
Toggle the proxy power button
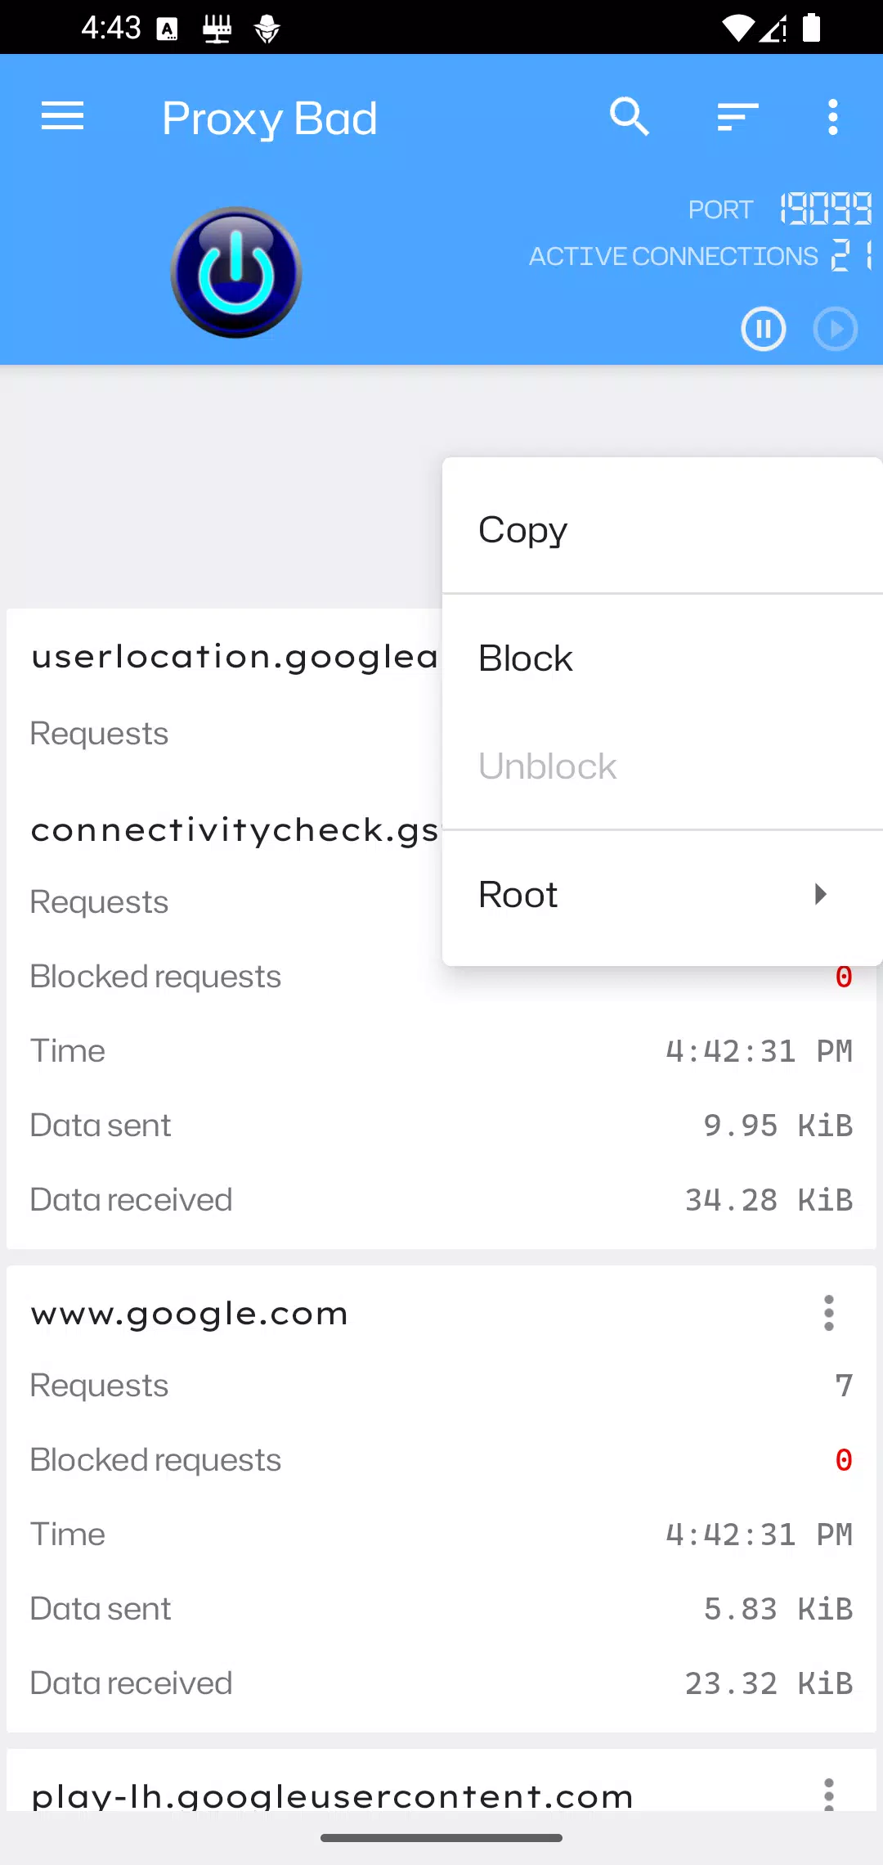click(x=236, y=272)
